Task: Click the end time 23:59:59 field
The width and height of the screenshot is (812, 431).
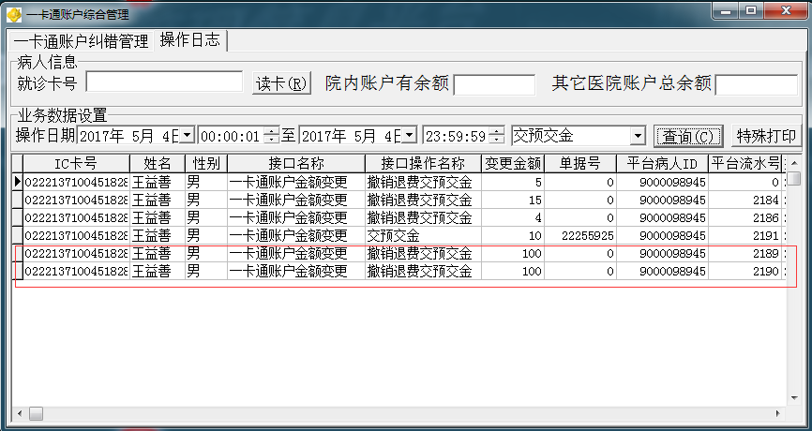Action: (456, 136)
